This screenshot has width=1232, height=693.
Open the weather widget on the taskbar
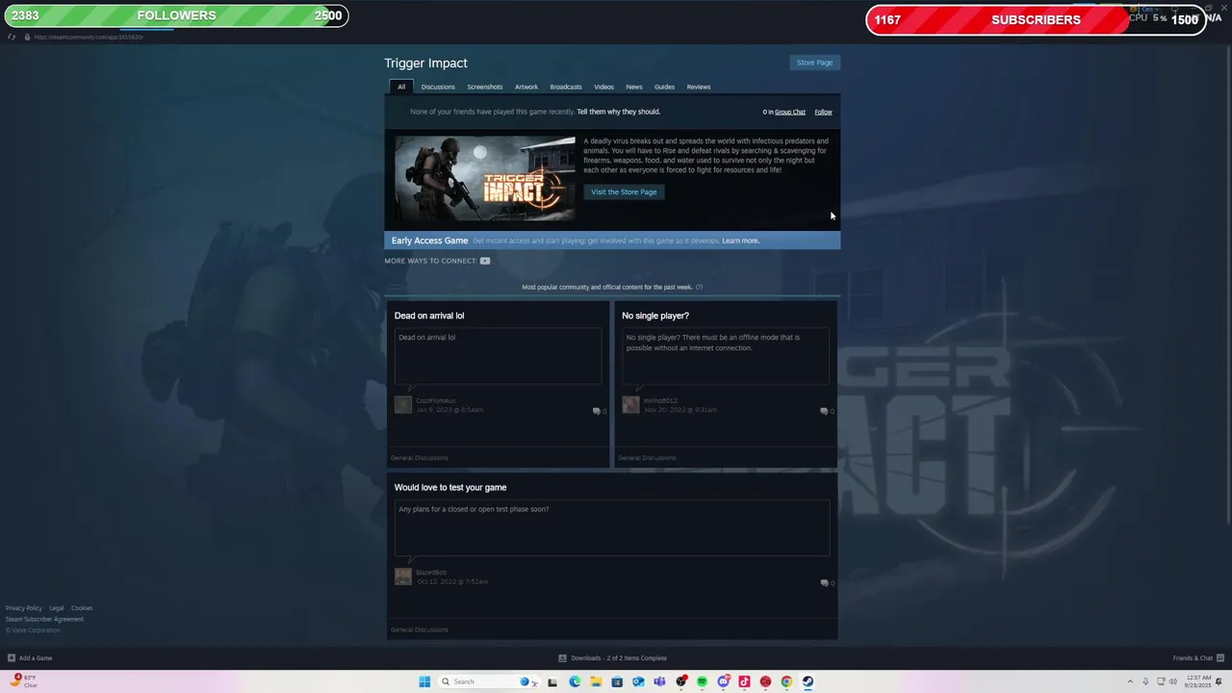click(x=24, y=680)
